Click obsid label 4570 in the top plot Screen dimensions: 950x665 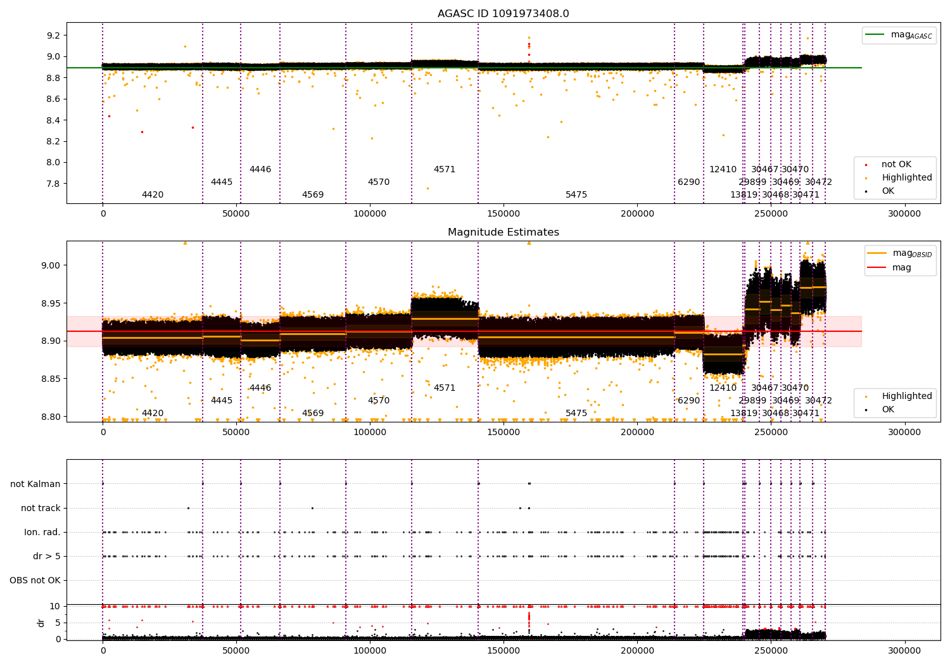point(379,182)
